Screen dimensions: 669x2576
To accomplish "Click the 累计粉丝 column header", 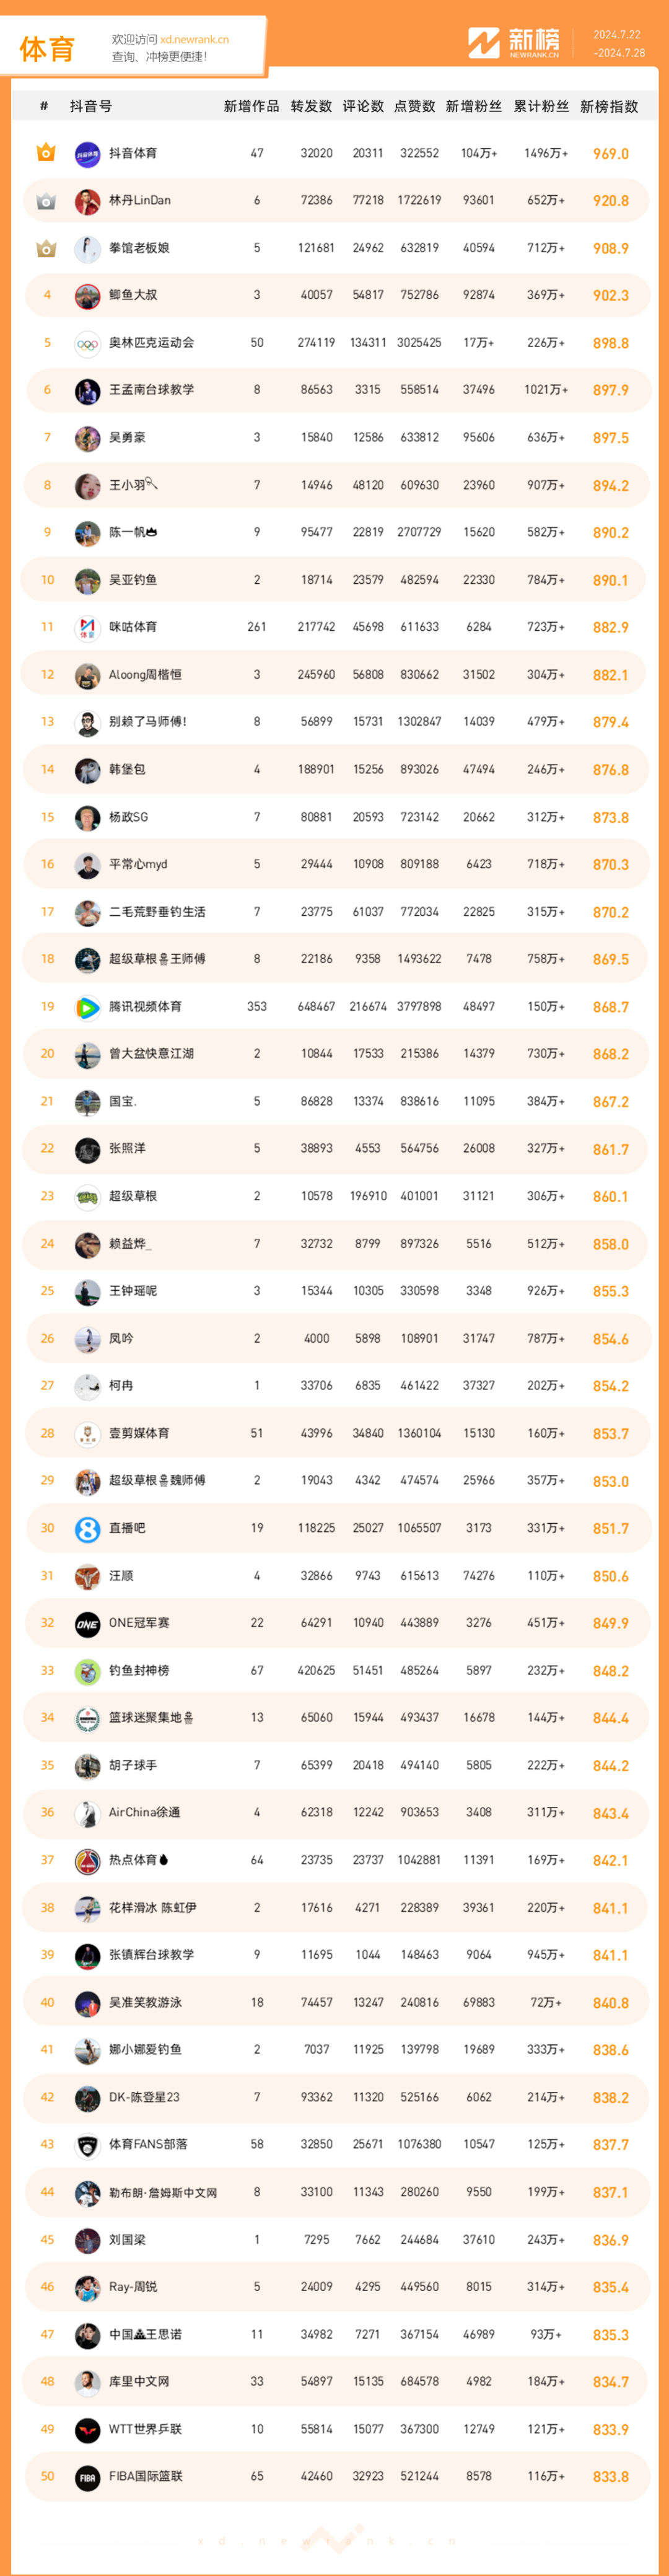I will coord(541,107).
